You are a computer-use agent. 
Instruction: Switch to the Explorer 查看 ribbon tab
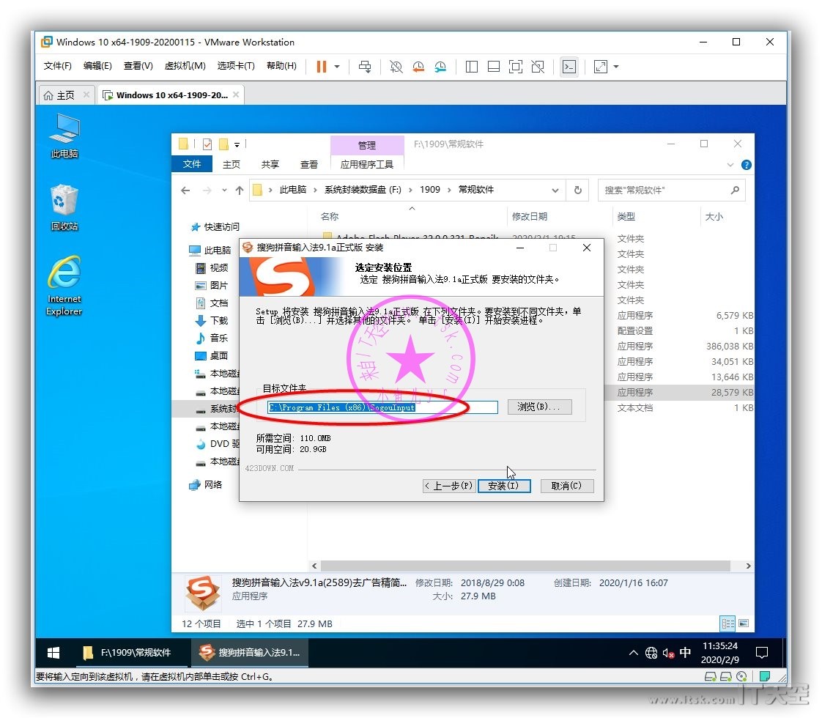click(x=308, y=165)
